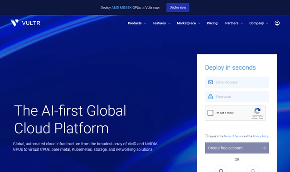Open reCAPTCHA Privacy link
Screen dimensions: 290x172
(254, 119)
